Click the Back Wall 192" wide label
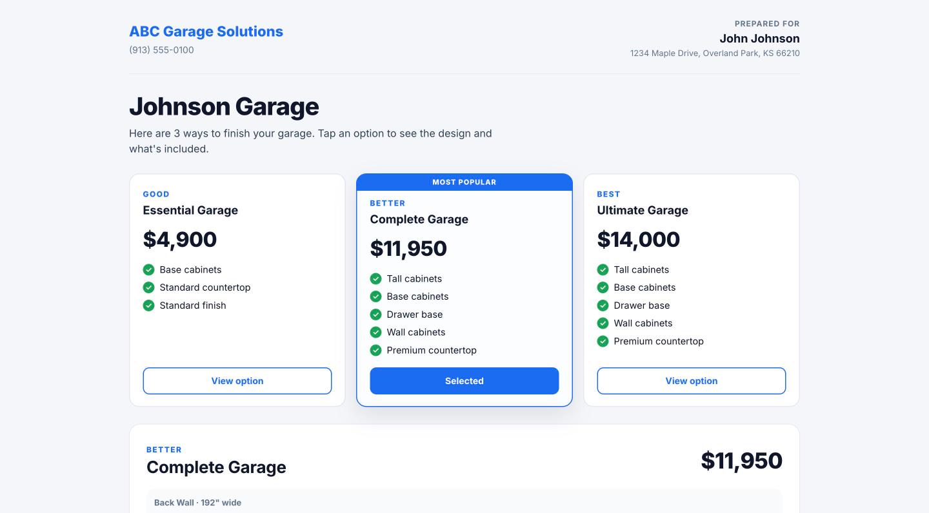929x513 pixels. point(197,503)
